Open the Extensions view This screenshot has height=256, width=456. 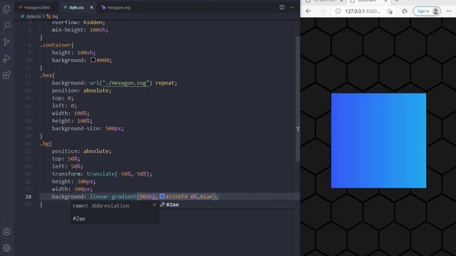coord(6,75)
